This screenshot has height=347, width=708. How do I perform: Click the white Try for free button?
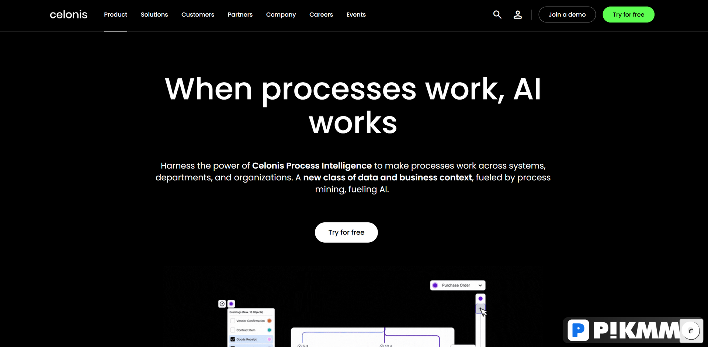pos(346,232)
